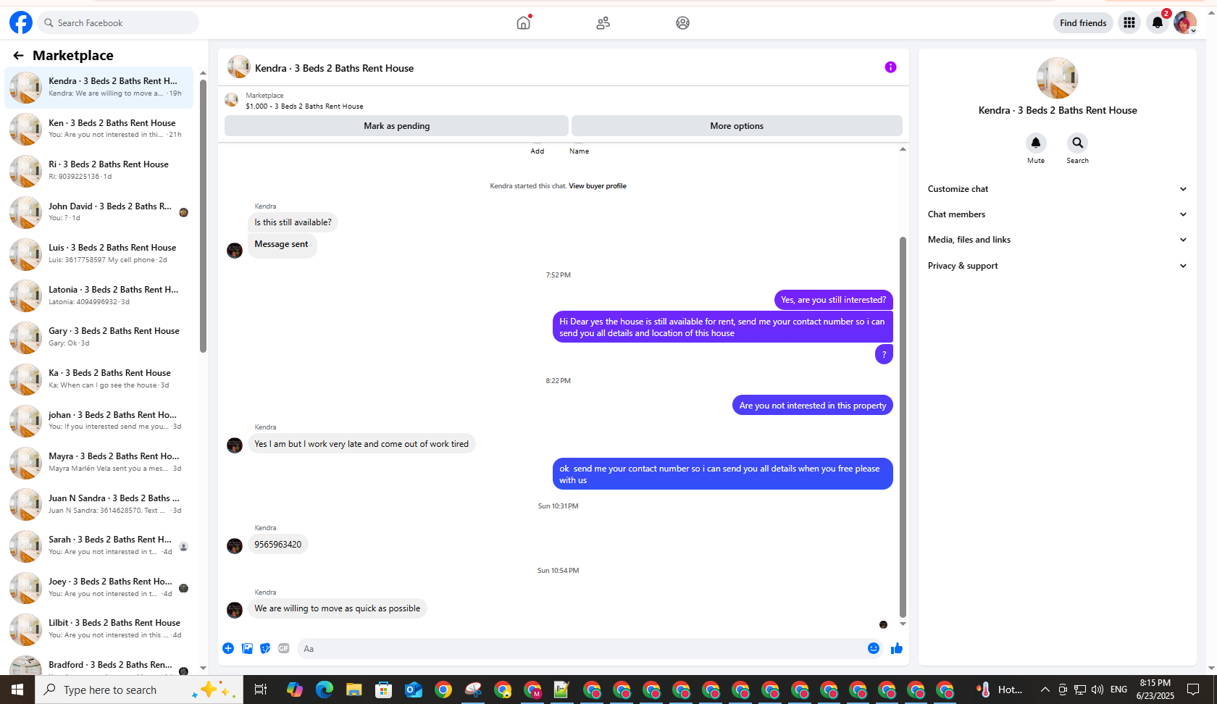
Task: Open Microsoft Store from the taskbar
Action: (383, 690)
